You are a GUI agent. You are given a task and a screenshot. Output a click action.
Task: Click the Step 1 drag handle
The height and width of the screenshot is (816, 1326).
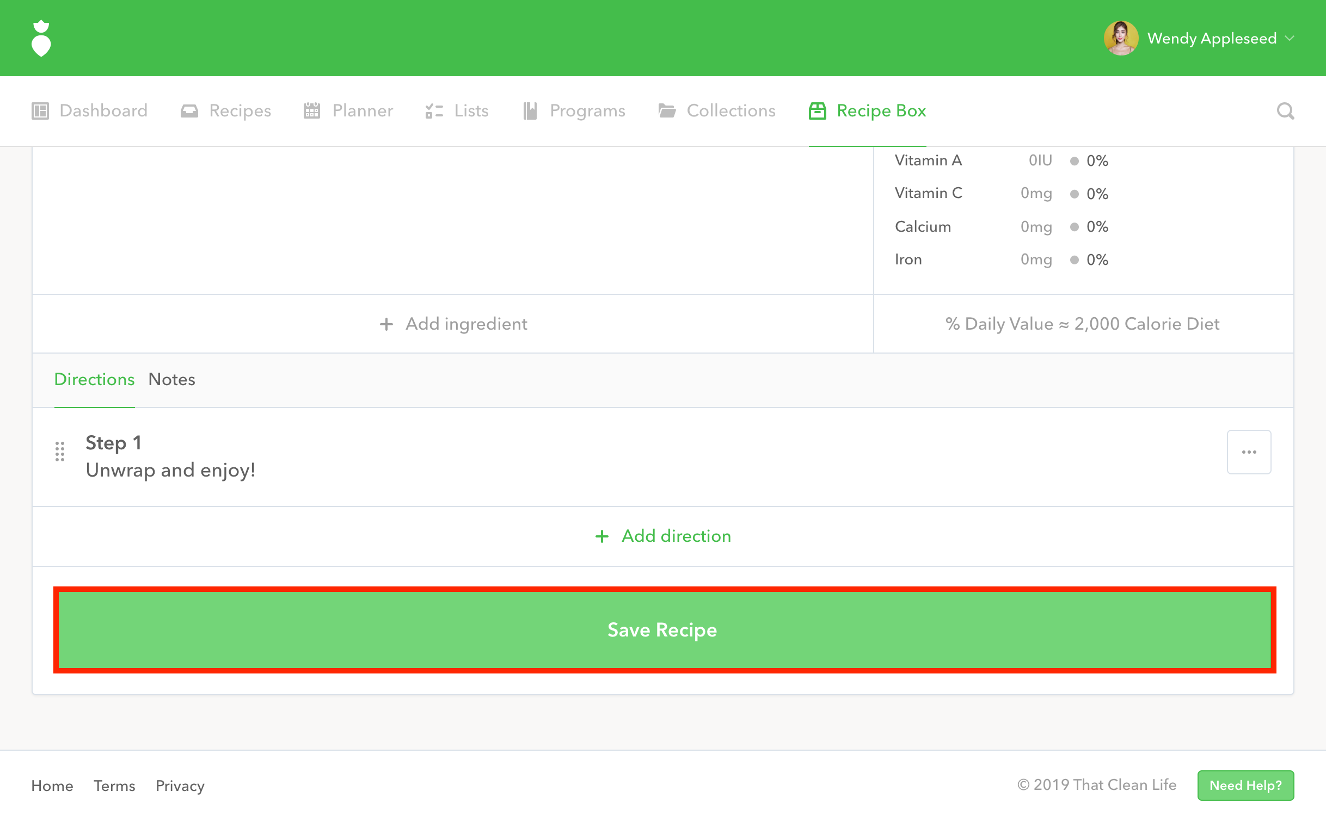click(x=60, y=452)
